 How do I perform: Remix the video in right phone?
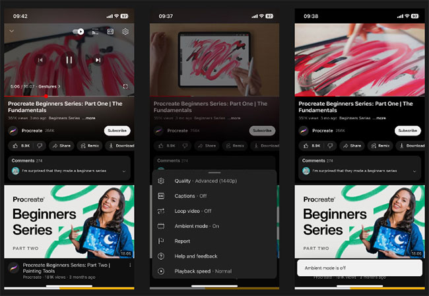[x=380, y=145]
